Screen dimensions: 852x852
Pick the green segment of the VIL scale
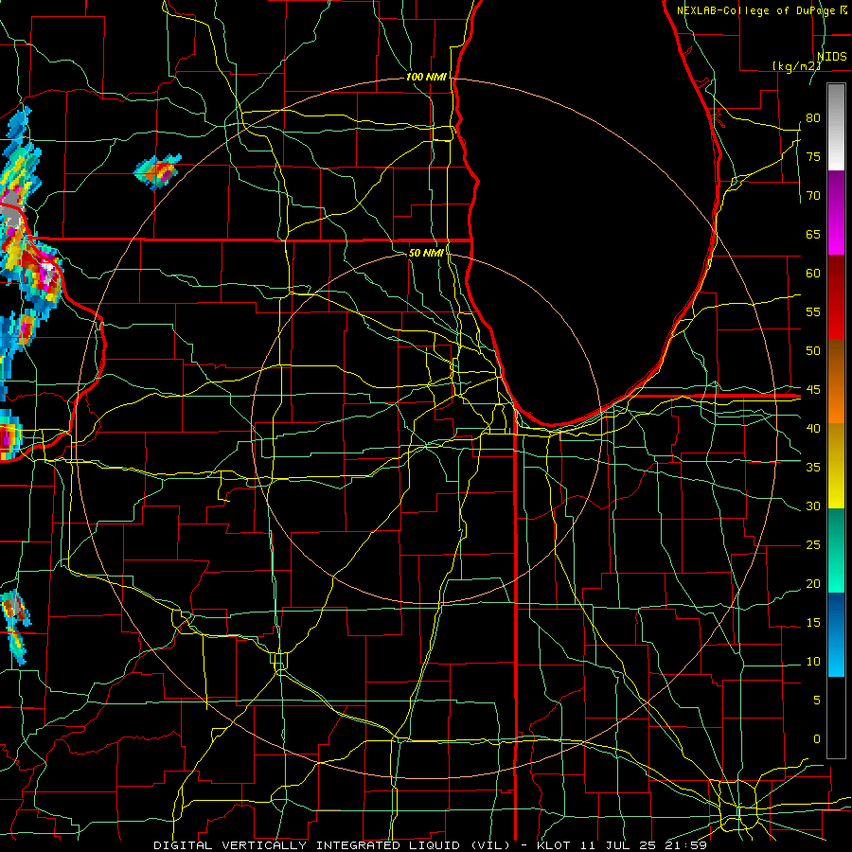point(836,550)
